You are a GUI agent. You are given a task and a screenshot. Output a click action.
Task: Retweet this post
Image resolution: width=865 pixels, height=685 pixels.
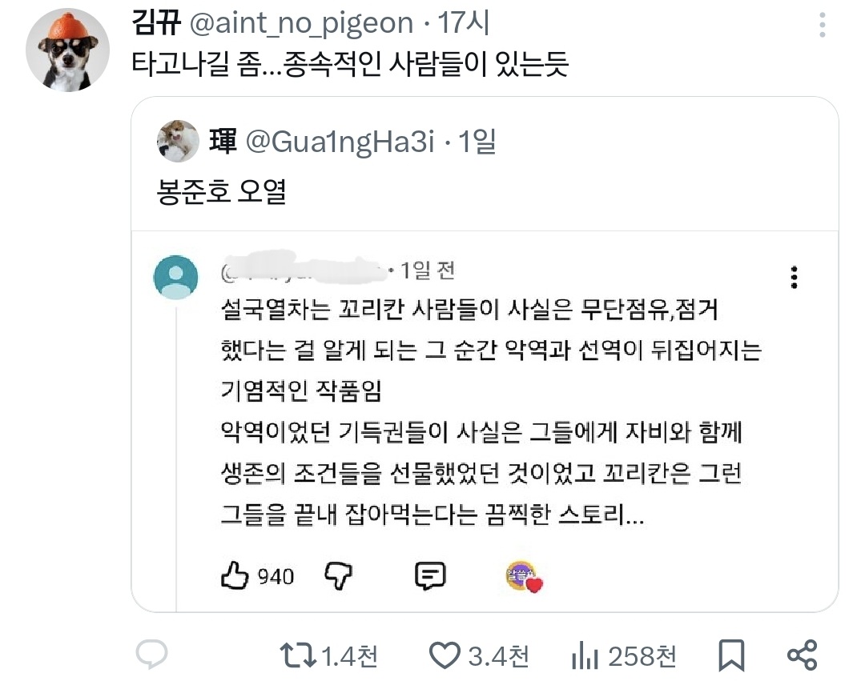[299, 656]
